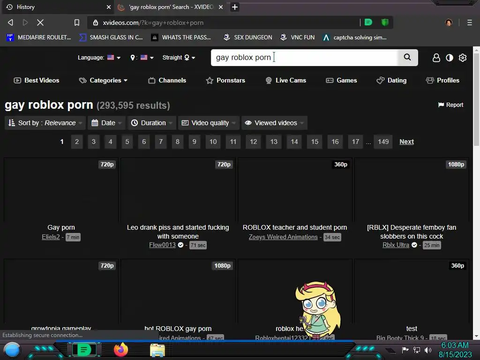Click the browser forward arrow
Image resolution: width=480 pixels, height=360 pixels.
(25, 22)
